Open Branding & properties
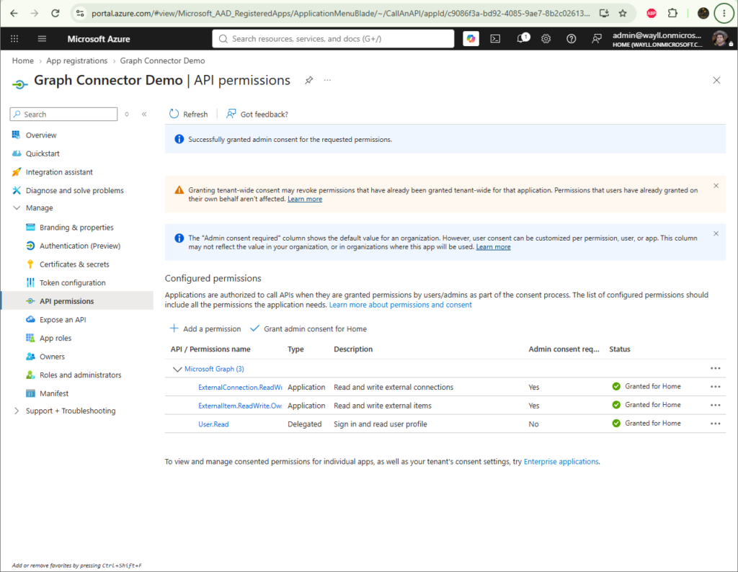 (x=76, y=227)
